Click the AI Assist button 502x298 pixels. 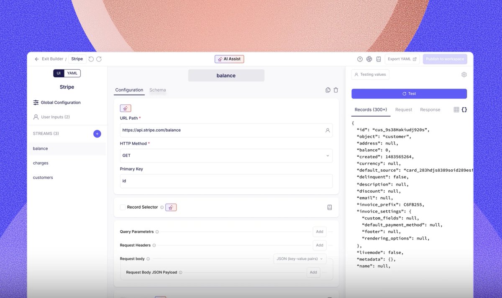(229, 59)
